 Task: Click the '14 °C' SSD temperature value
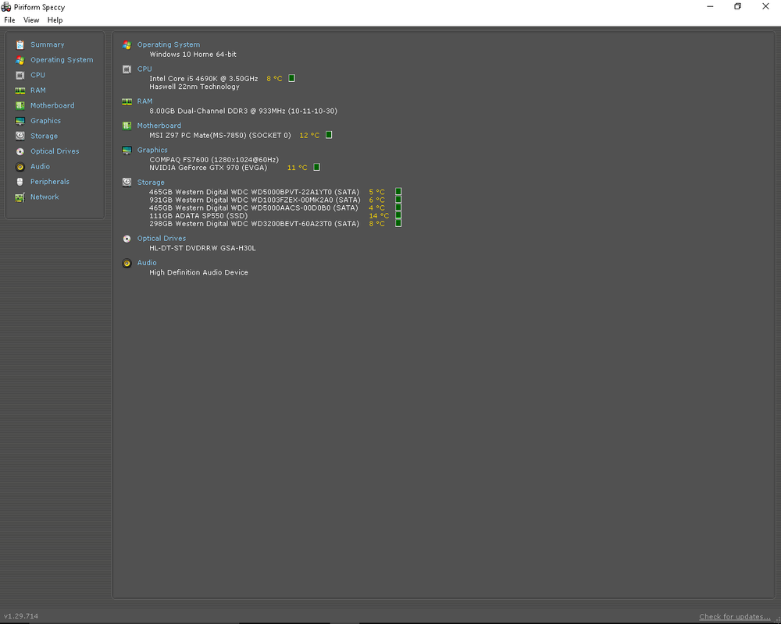click(379, 216)
